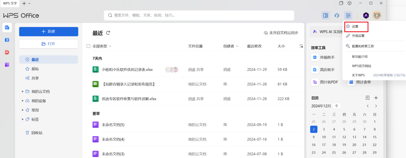Screen dimensions: 406x158
Task: Click the WPS AI panel header
Action: click(x=326, y=31)
